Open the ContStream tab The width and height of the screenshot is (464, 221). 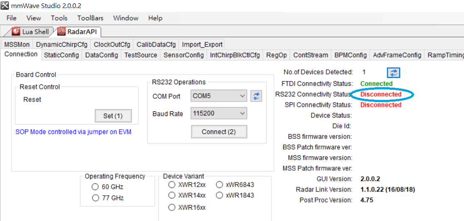(x=311, y=55)
